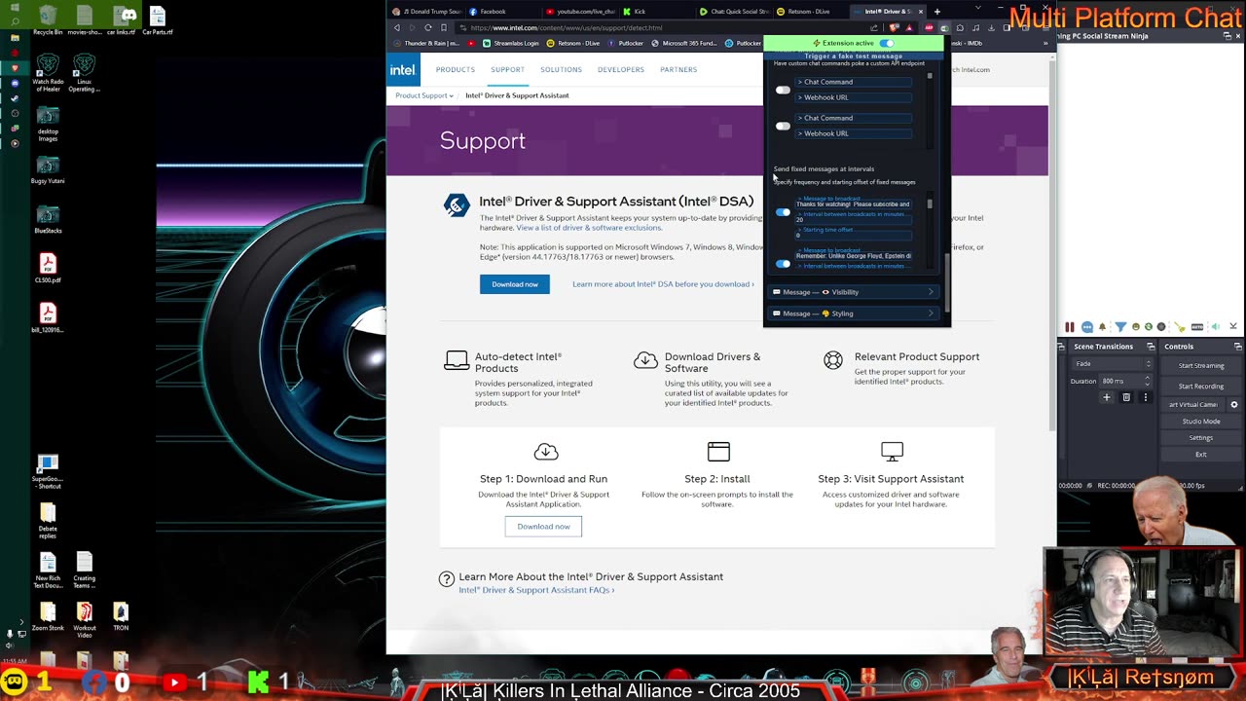Open the CL500.pdf desktop file
The width and height of the screenshot is (1246, 701).
48,268
